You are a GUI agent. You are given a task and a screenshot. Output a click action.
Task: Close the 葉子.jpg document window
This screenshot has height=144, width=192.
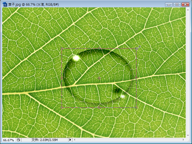(x=185, y=5)
